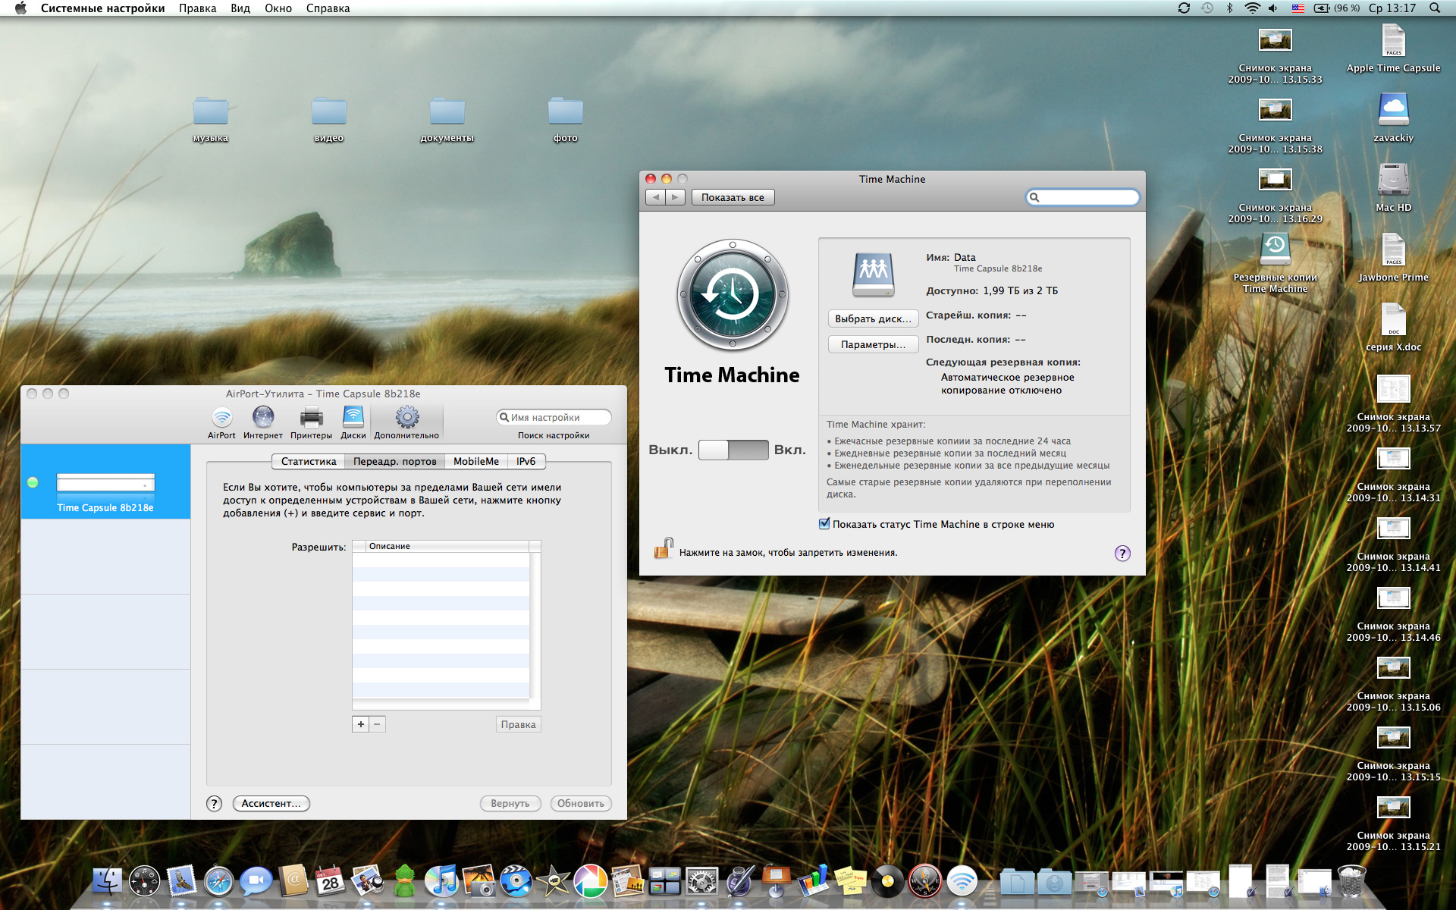The width and height of the screenshot is (1456, 910).
Task: Click Имя настройки search field in AirPort Utility
Action: pyautogui.click(x=554, y=417)
